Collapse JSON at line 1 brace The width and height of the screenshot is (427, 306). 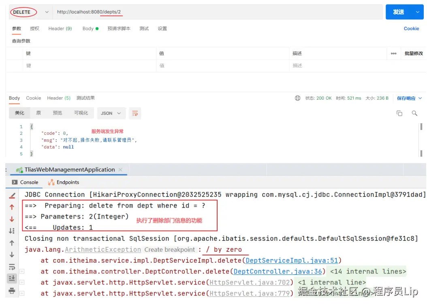32,126
